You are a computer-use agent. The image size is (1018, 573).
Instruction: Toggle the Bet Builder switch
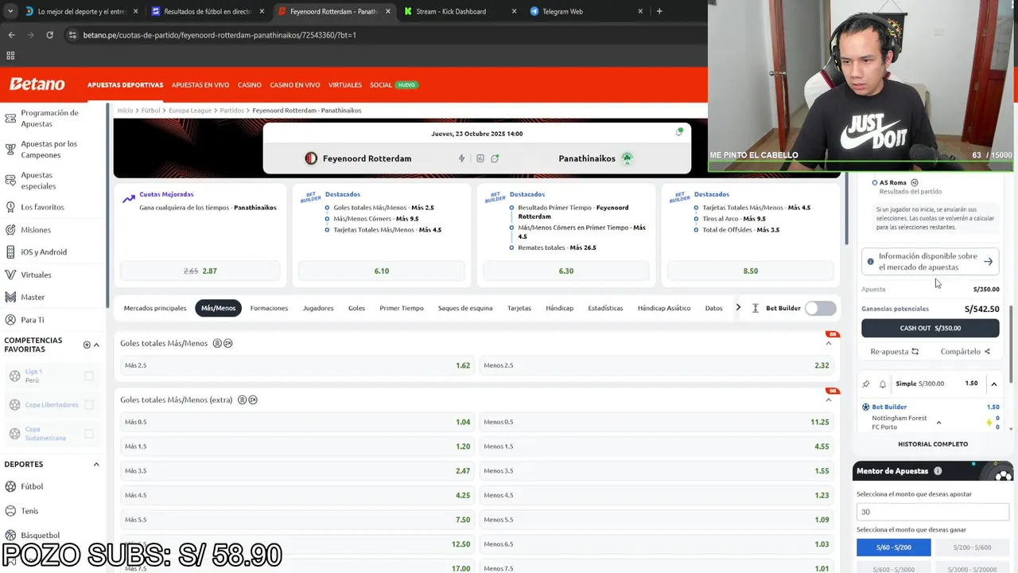point(820,308)
